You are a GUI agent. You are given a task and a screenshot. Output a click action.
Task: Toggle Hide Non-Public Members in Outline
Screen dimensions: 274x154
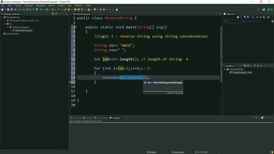[x=258, y=66]
